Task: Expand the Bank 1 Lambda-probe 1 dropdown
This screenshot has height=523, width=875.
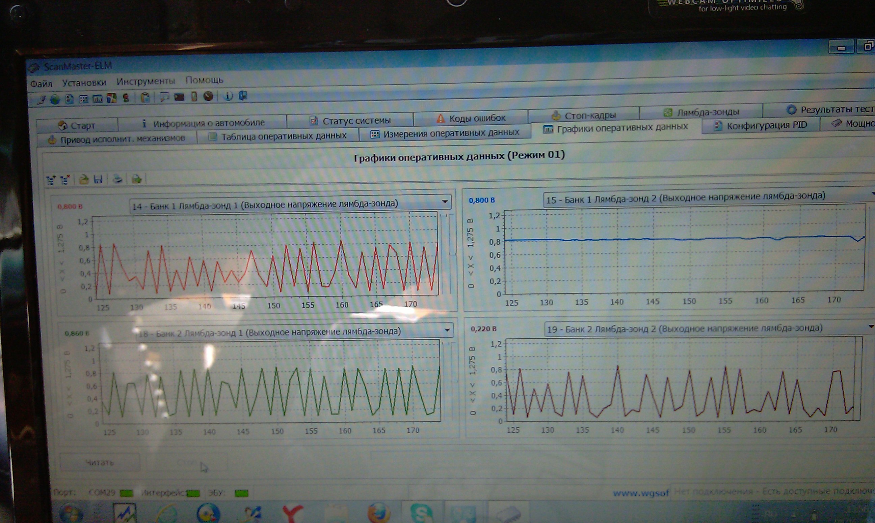Action: [x=444, y=202]
